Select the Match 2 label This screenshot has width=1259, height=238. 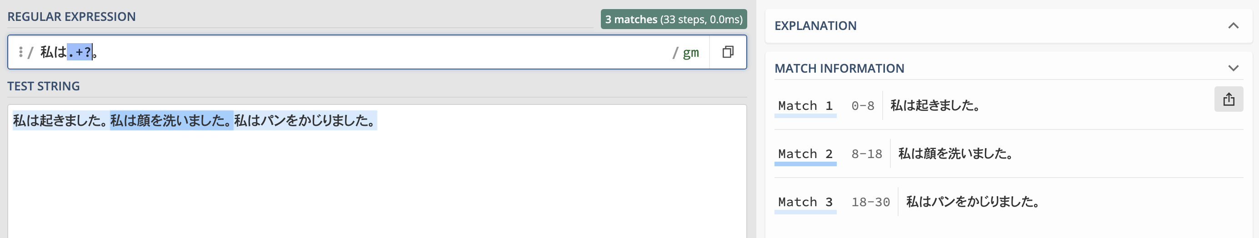(x=805, y=154)
